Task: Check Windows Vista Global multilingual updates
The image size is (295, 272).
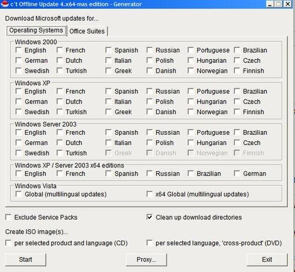Action: tap(18, 194)
